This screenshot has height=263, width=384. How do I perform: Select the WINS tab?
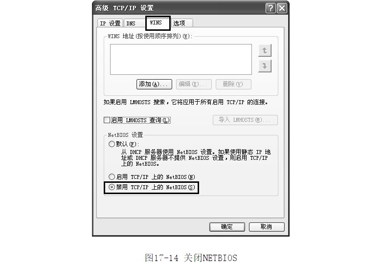[158, 23]
